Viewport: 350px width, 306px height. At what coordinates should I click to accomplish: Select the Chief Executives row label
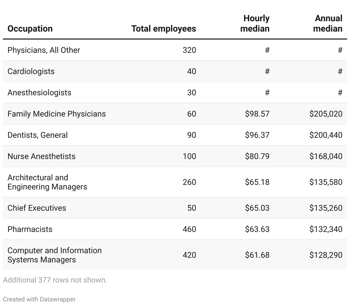pyautogui.click(x=37, y=208)
